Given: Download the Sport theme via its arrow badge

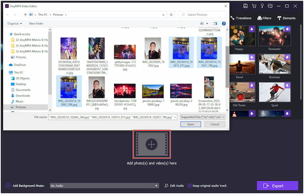Looking at the screenshot, I should [x=287, y=85].
